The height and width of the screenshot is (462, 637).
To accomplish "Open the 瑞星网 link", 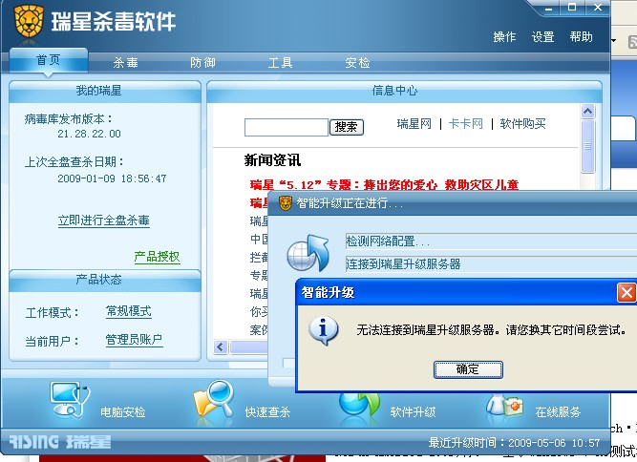I will point(414,124).
